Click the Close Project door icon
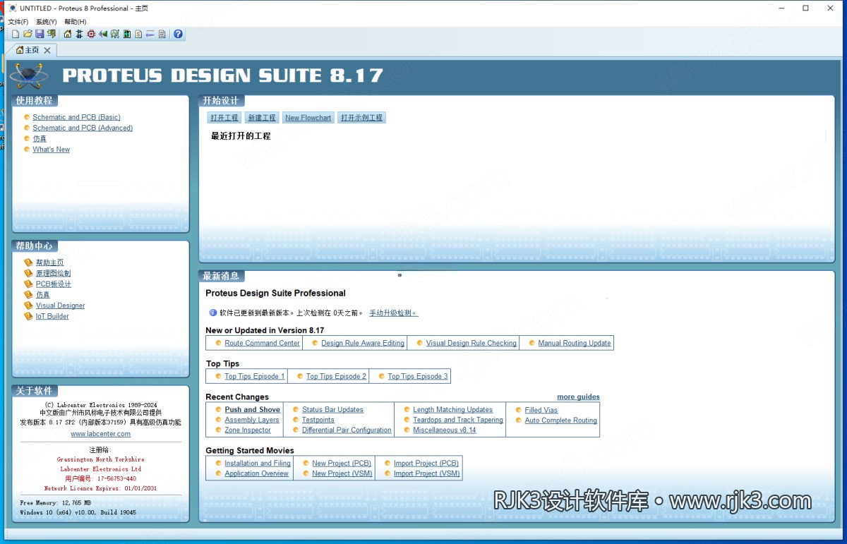 click(52, 34)
